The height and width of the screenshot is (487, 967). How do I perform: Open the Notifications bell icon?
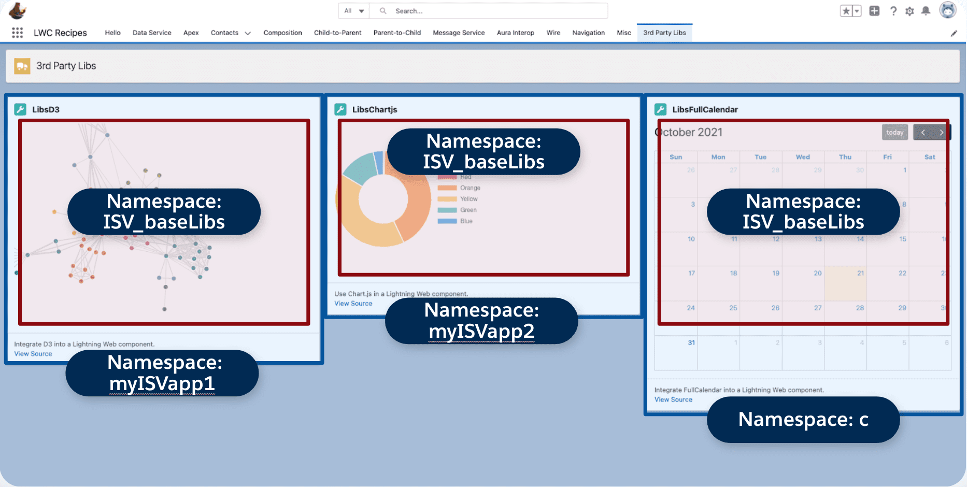[926, 11]
